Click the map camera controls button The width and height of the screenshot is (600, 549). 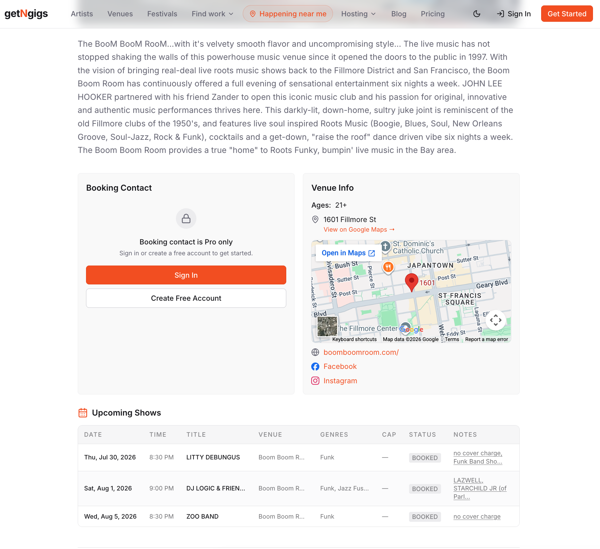(x=496, y=320)
